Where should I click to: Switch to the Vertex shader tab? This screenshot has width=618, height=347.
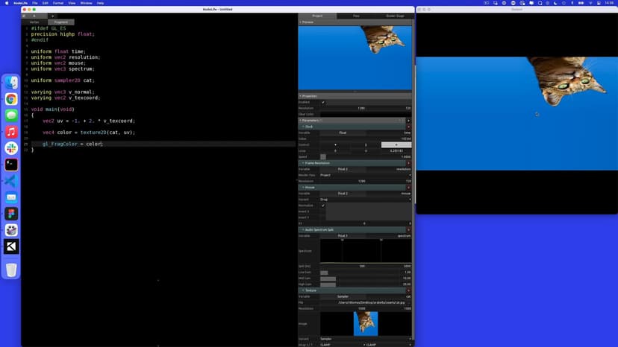pos(34,22)
